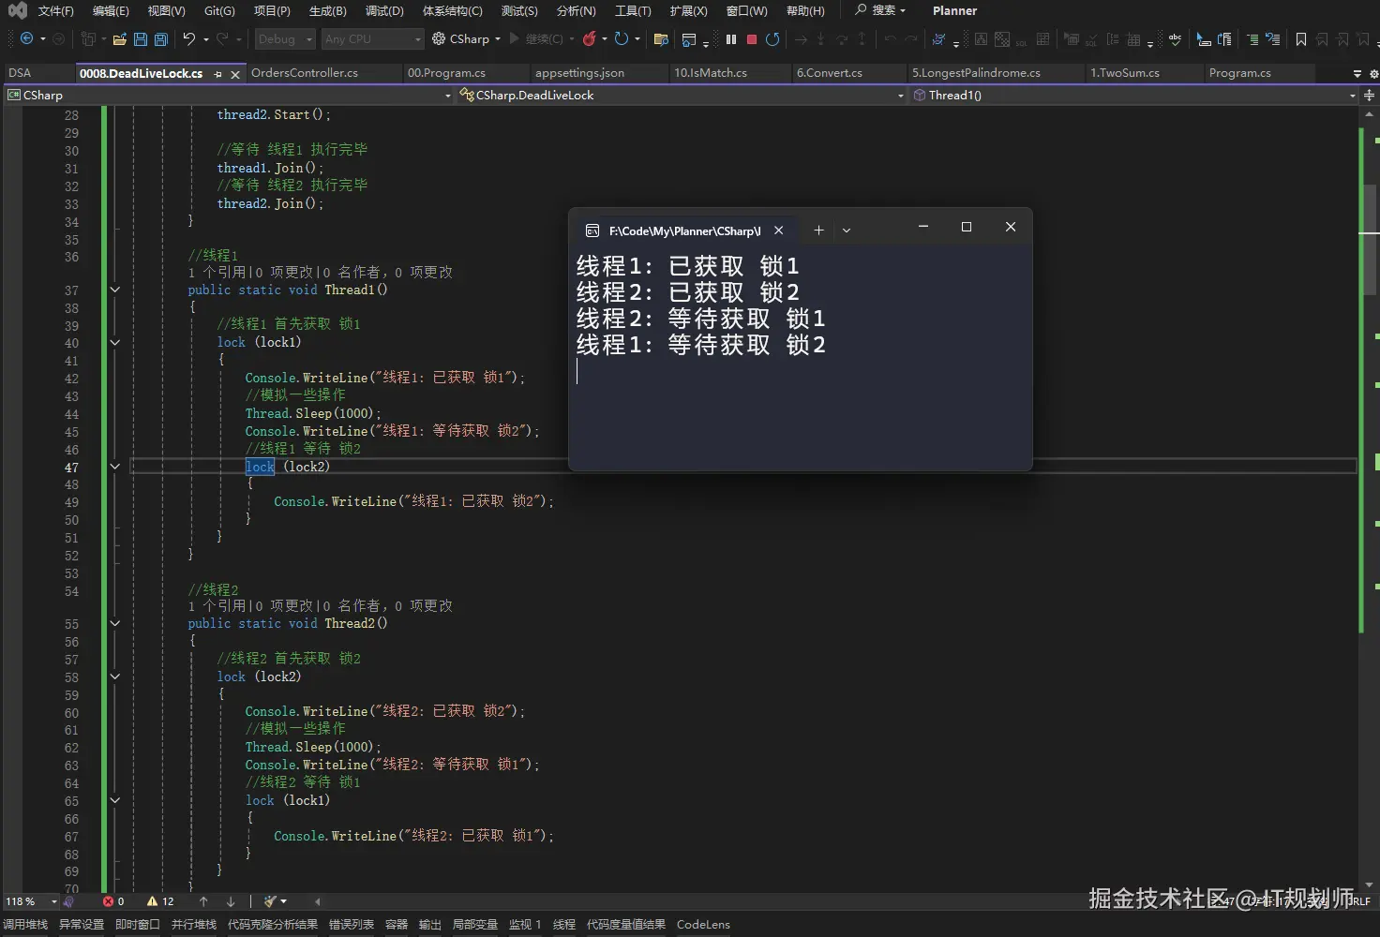Click the horizontal scrollbar left arrow
The height and width of the screenshot is (937, 1380).
click(318, 901)
